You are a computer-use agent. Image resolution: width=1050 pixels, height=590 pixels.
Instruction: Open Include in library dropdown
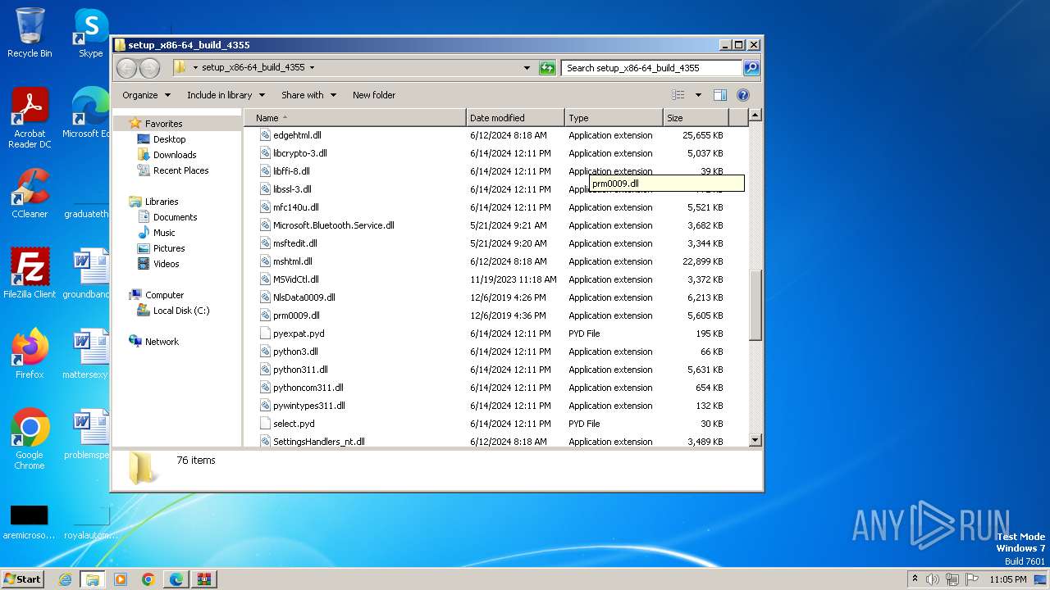(x=226, y=95)
